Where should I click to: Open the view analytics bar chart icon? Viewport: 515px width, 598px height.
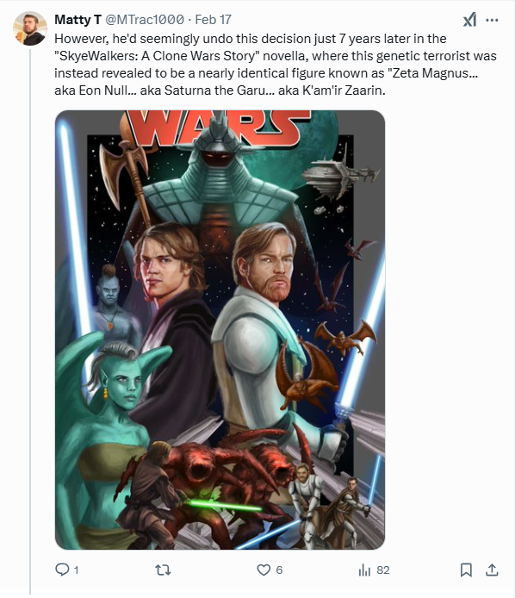click(364, 570)
